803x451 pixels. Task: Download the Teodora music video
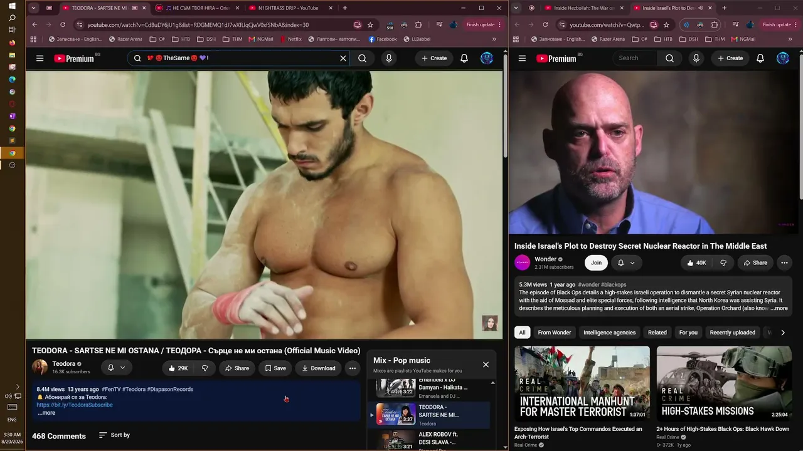coord(319,368)
